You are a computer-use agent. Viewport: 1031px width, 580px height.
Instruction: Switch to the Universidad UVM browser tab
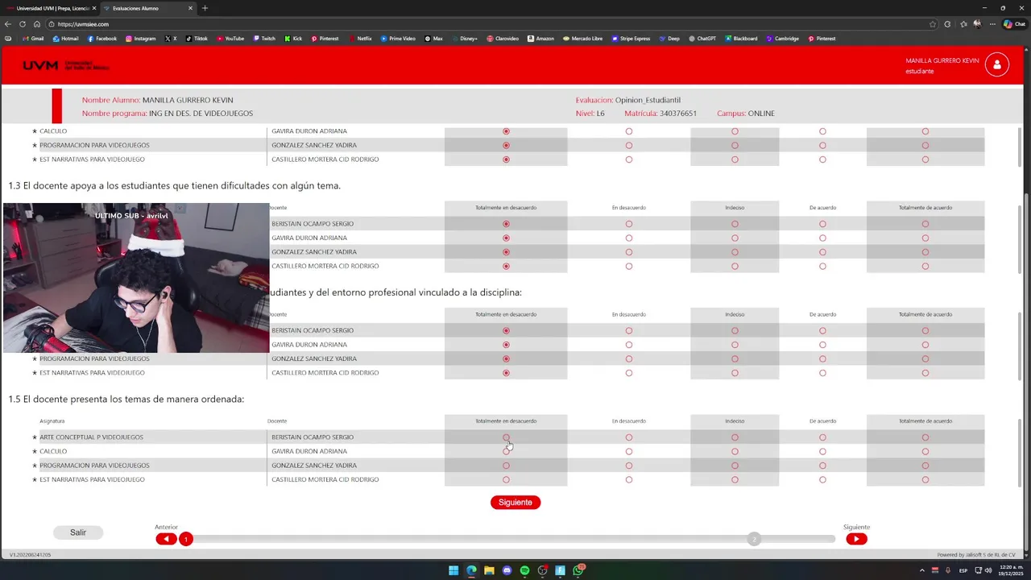click(50, 8)
